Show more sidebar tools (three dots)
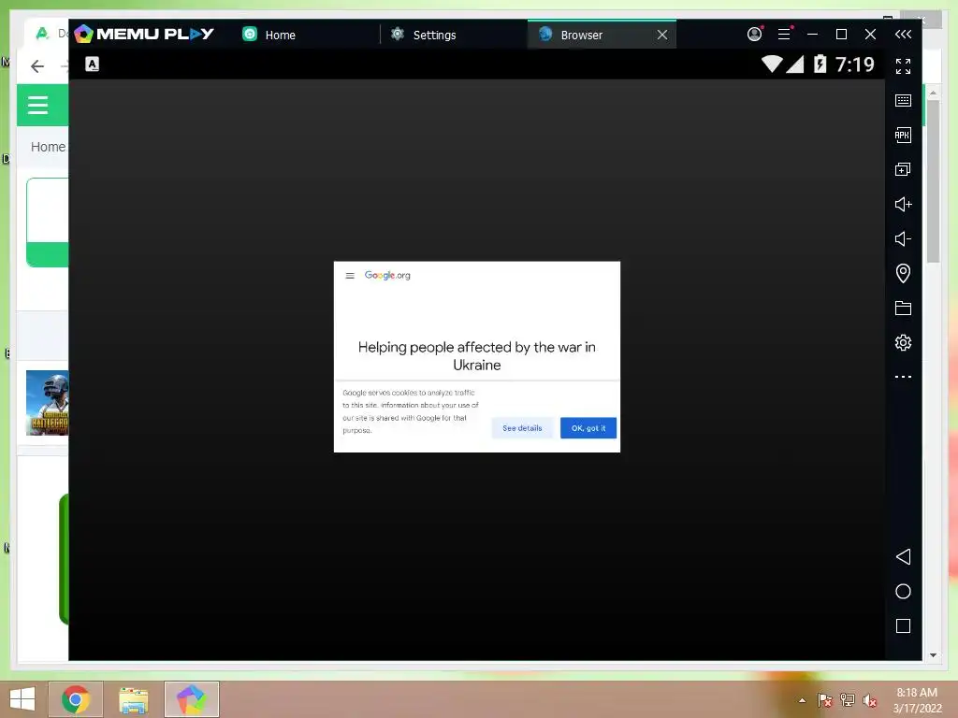The image size is (958, 718). (x=903, y=377)
